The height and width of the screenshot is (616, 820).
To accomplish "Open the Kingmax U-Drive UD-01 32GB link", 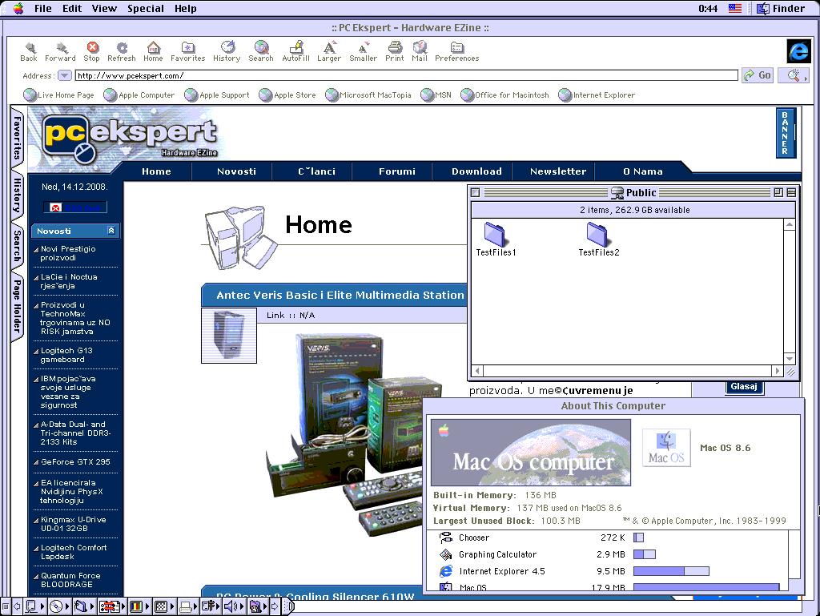I will point(73,524).
